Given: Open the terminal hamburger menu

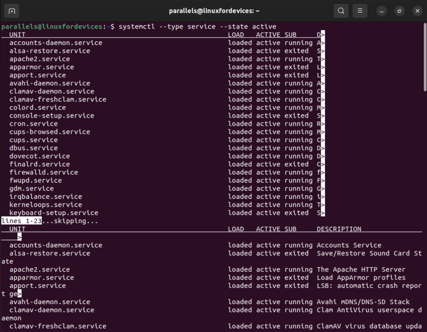Looking at the screenshot, I should (x=360, y=11).
